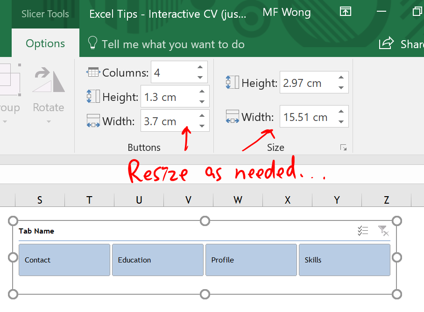This screenshot has width=424, height=312.
Task: Click the Columns icon in the Buttons group
Action: (x=93, y=72)
